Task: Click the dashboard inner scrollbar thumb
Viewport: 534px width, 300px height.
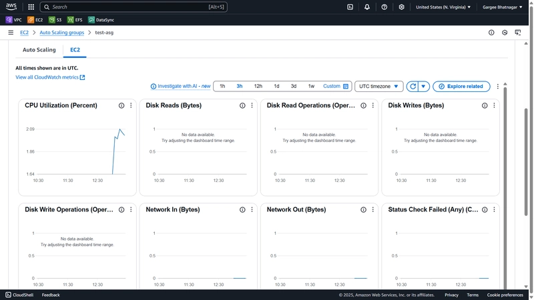Action: click(x=505, y=187)
